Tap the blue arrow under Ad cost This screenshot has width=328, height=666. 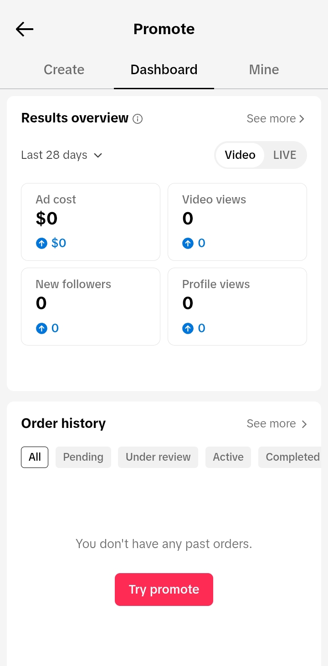tap(41, 243)
